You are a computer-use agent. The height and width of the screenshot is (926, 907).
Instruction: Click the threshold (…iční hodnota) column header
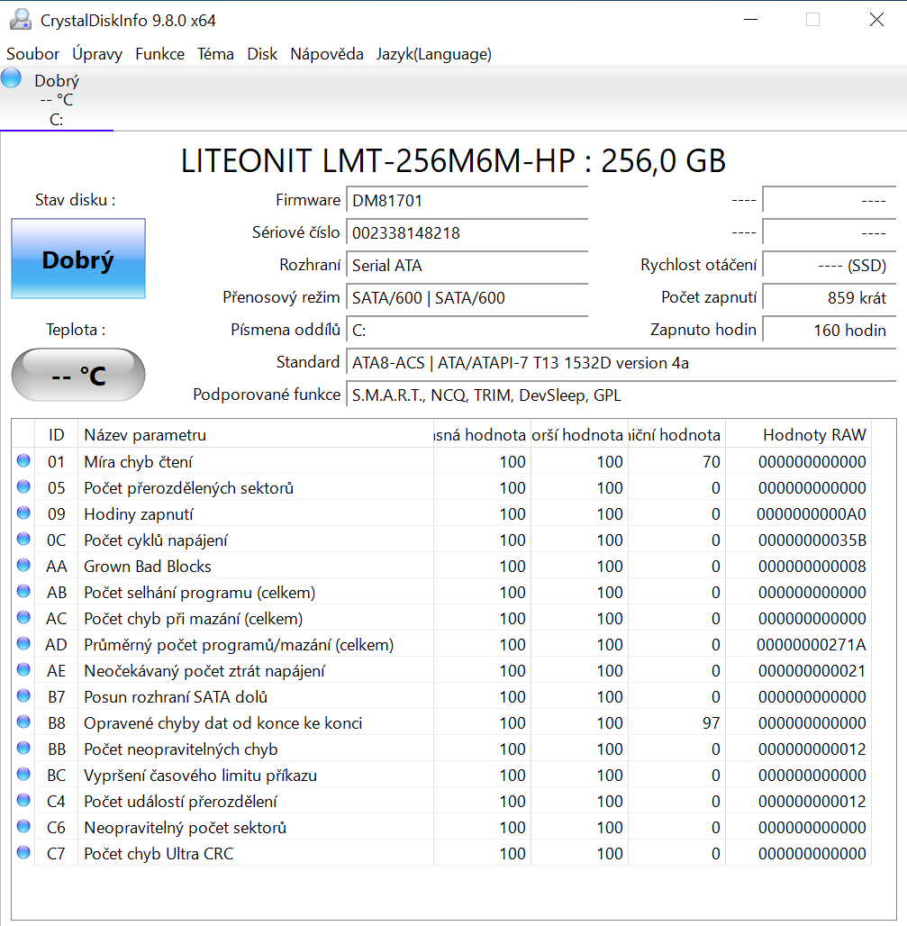coord(676,435)
